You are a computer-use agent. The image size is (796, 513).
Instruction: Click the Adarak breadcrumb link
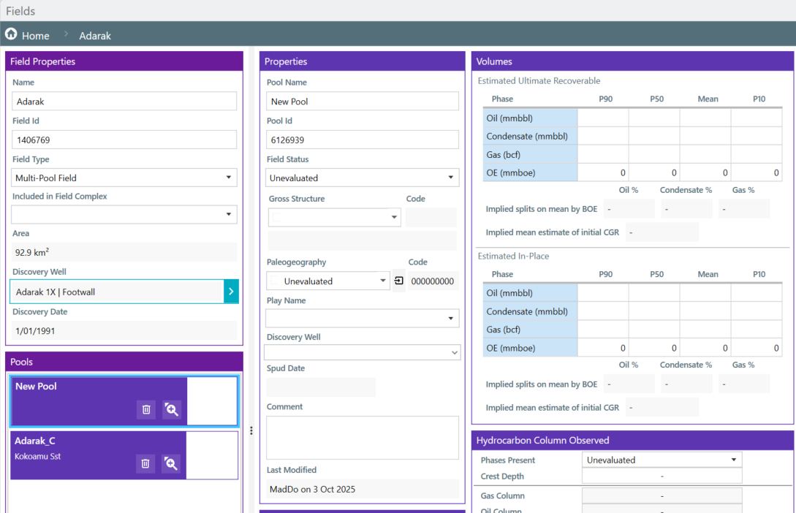pos(95,36)
